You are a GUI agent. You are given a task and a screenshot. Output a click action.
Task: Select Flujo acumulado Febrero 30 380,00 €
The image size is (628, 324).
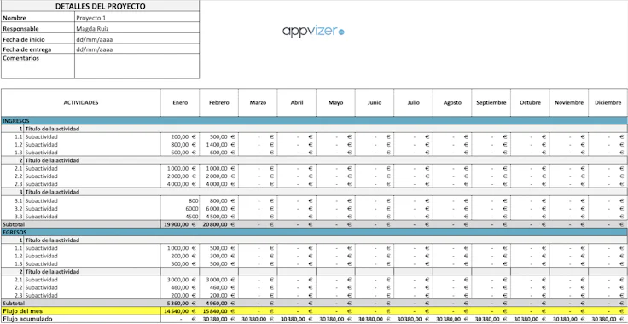click(219, 319)
